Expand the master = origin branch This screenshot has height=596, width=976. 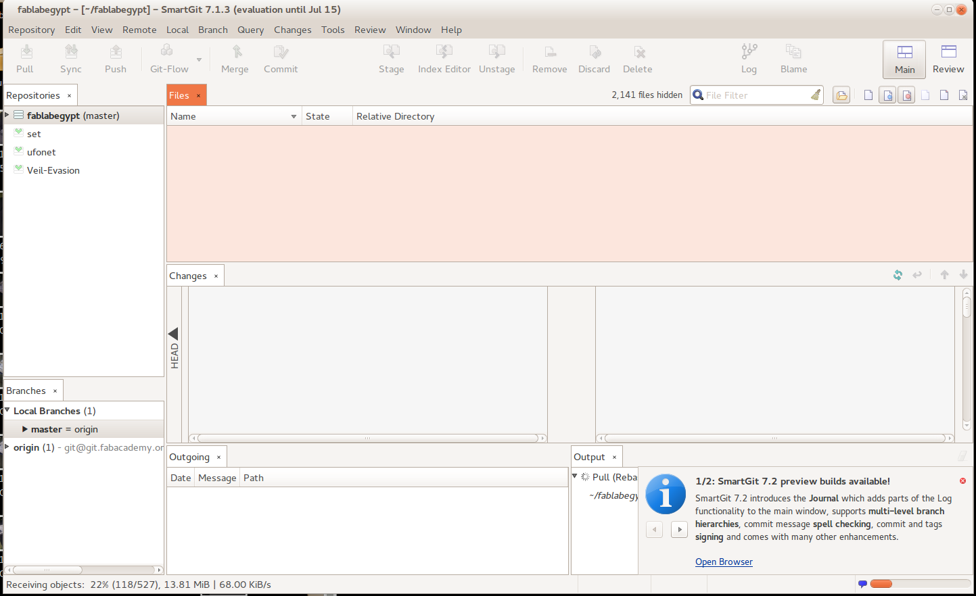click(x=25, y=429)
